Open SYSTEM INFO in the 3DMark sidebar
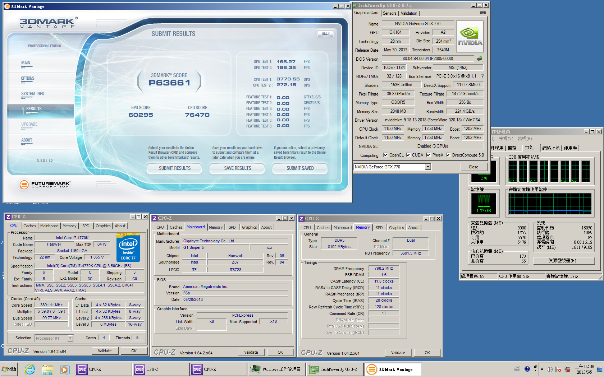The image size is (604, 377). pyautogui.click(x=33, y=94)
